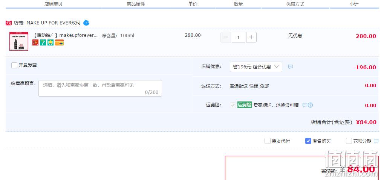Click the 无优惠 discount text
381x180 pixels.
[295, 36]
